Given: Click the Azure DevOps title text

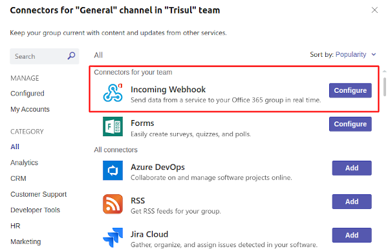Looking at the screenshot, I should 158,167.
